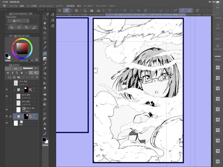Hide the コマ背景2 layer
This screenshot has height=167, width=223.
click(x=7, y=109)
